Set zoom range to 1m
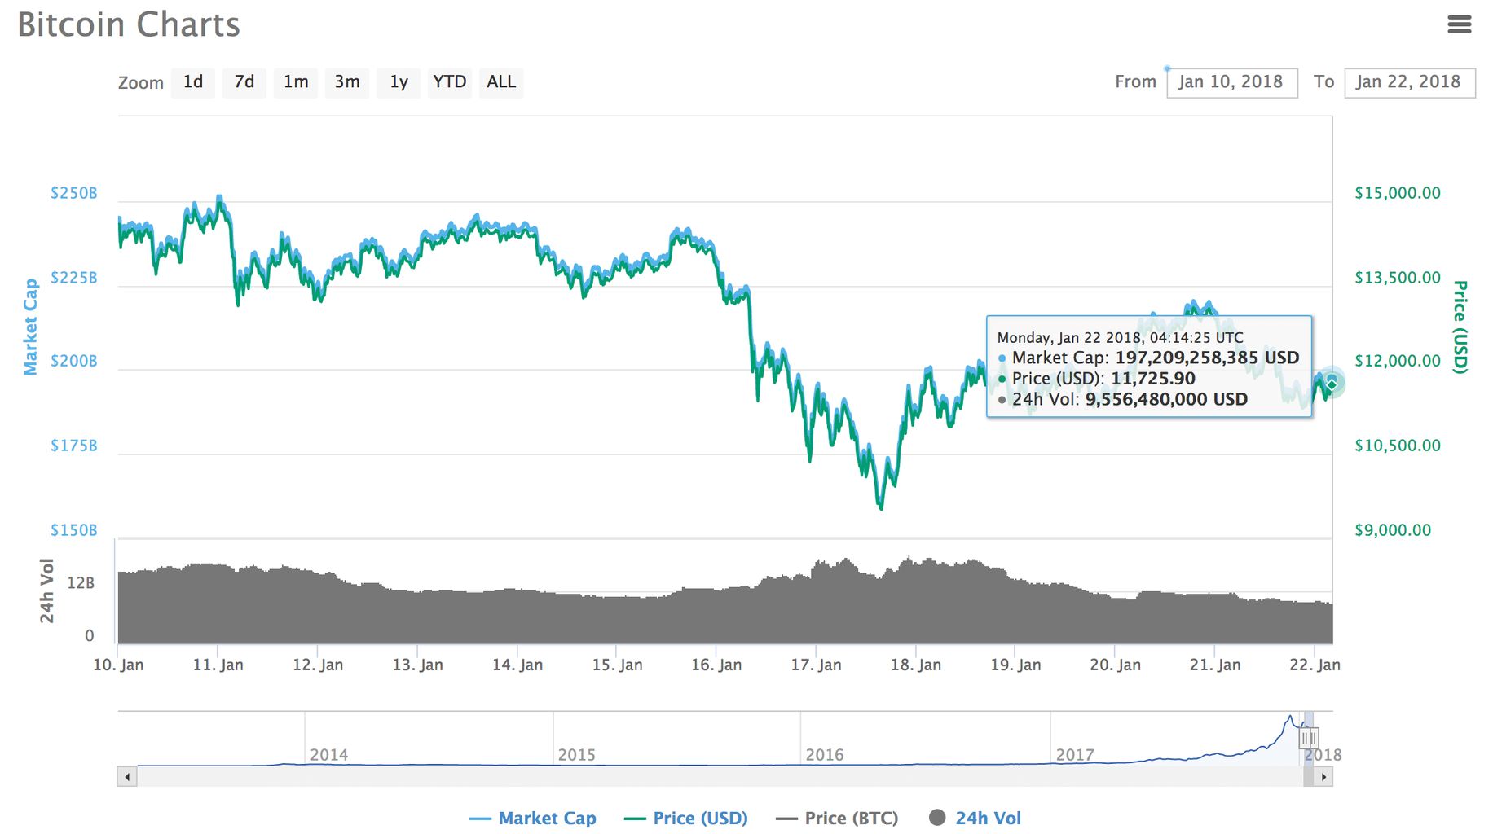This screenshot has height=834, width=1493. (296, 82)
